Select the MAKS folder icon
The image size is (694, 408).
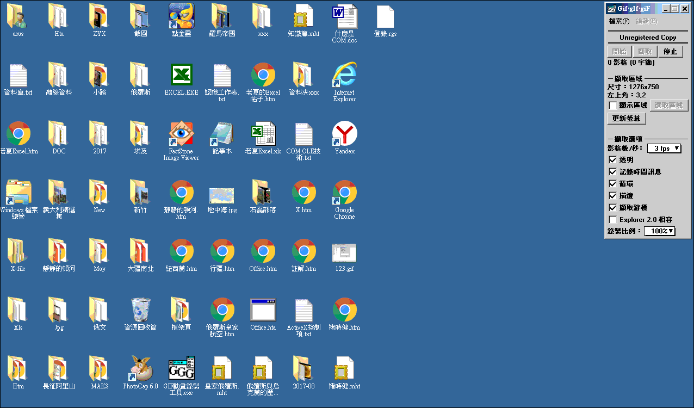100,369
